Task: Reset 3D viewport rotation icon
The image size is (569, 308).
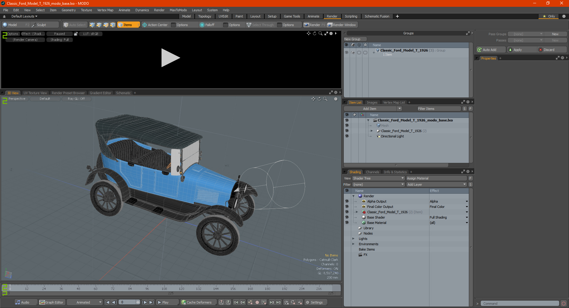Action: click(x=319, y=99)
